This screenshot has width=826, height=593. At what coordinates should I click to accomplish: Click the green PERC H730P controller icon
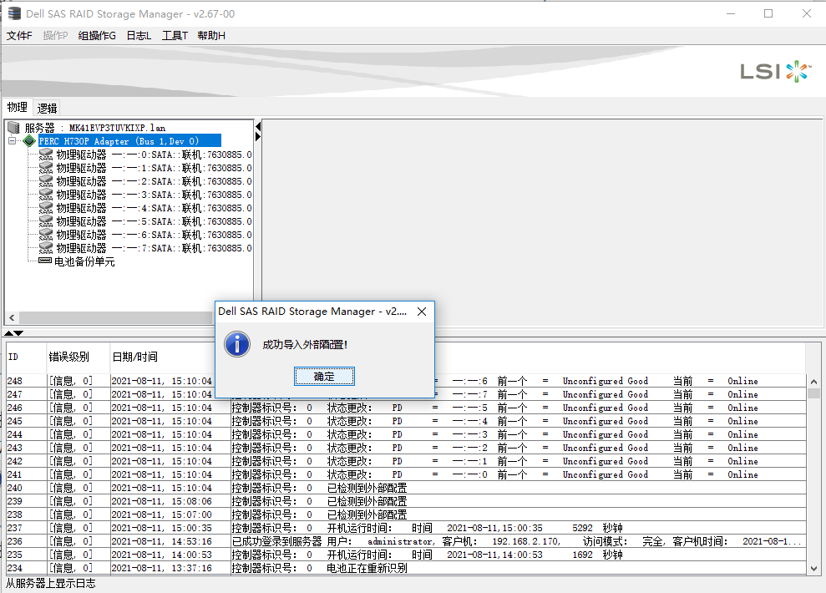[29, 141]
